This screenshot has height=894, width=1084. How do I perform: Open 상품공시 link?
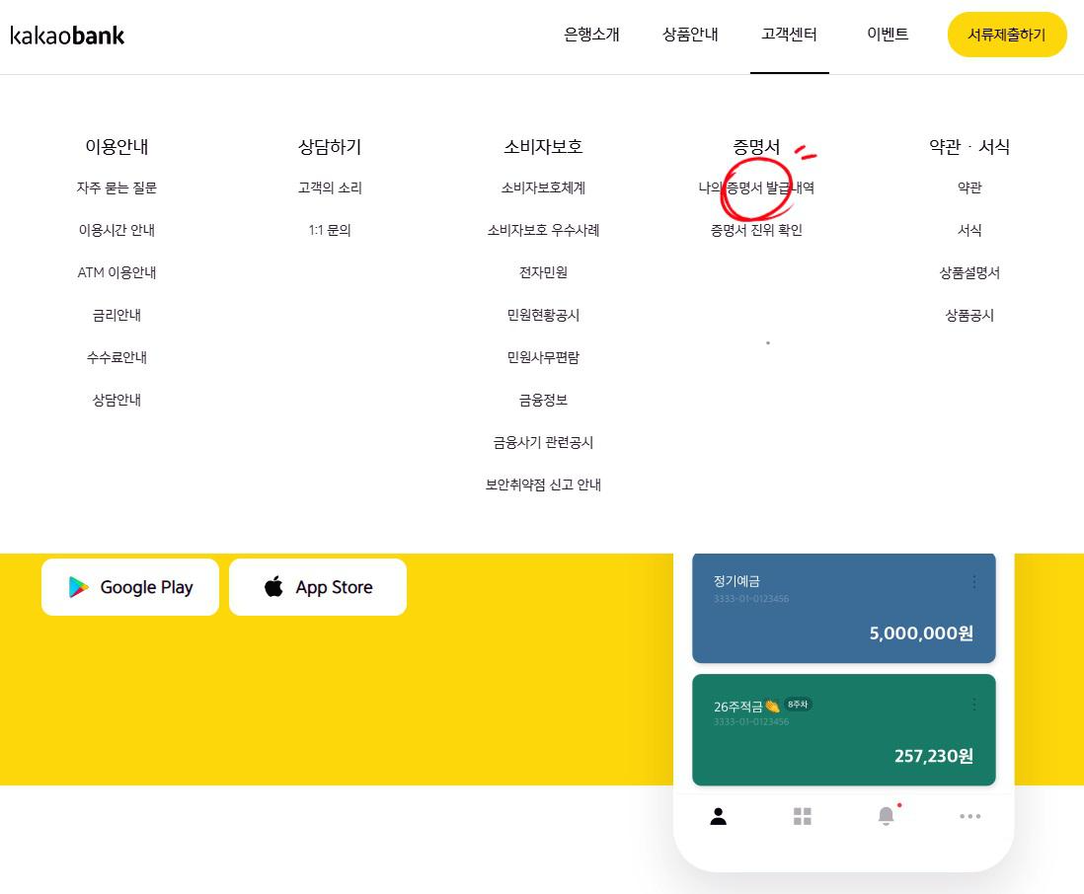coord(969,315)
